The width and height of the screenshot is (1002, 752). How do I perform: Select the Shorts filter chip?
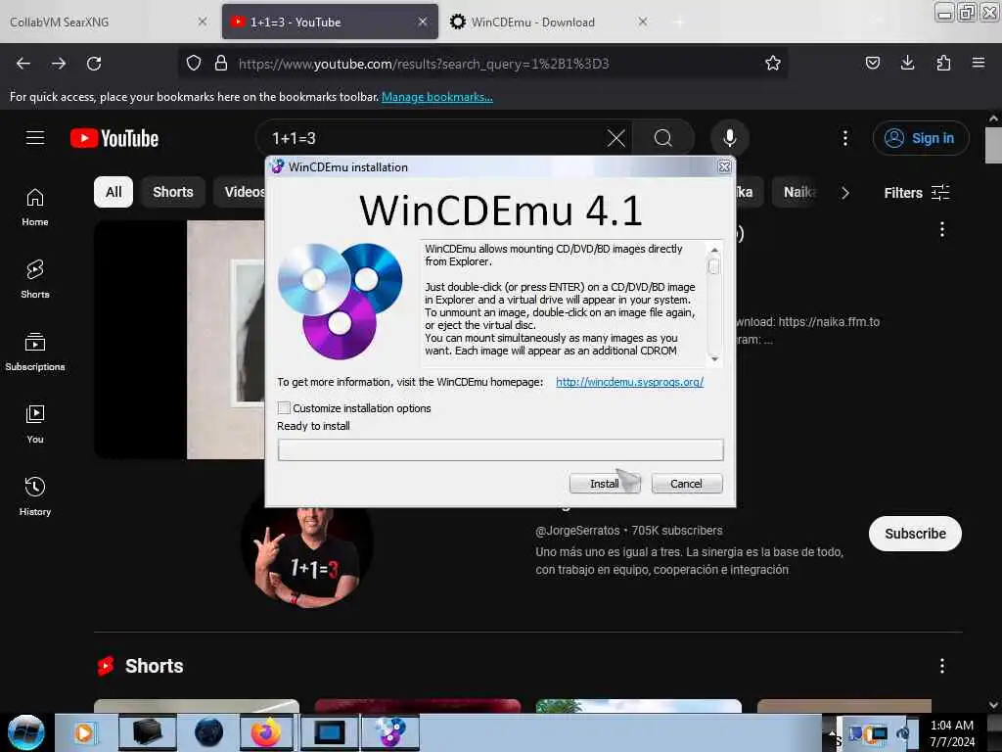172,192
